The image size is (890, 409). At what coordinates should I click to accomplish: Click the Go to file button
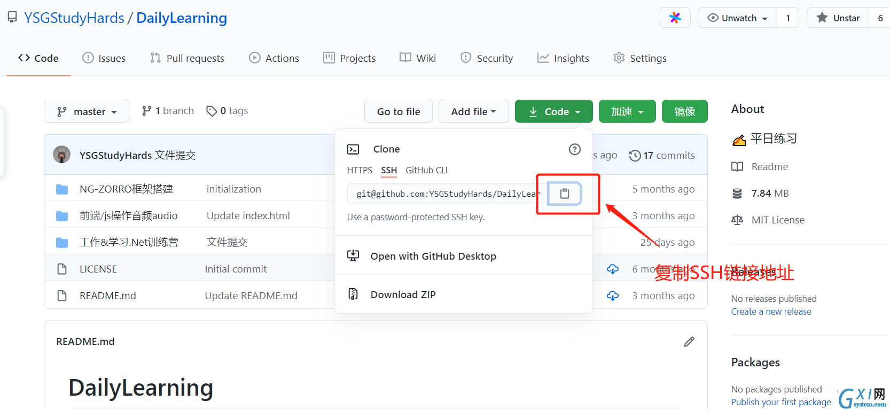(x=399, y=111)
